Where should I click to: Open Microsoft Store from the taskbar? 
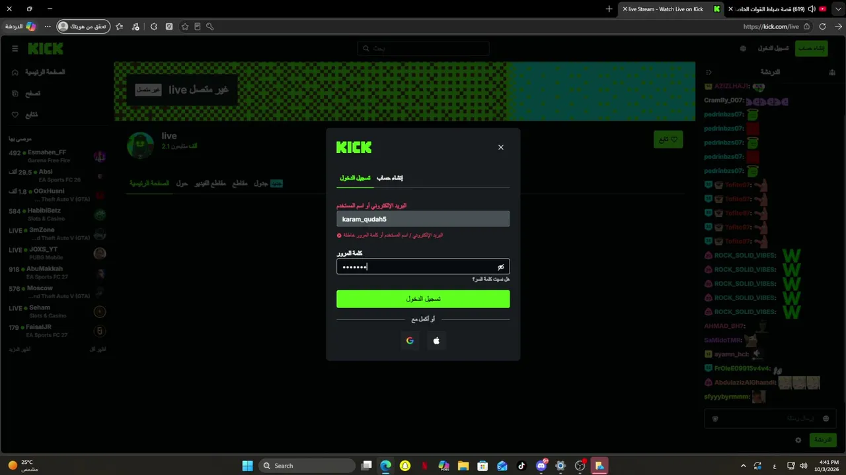[x=482, y=466]
